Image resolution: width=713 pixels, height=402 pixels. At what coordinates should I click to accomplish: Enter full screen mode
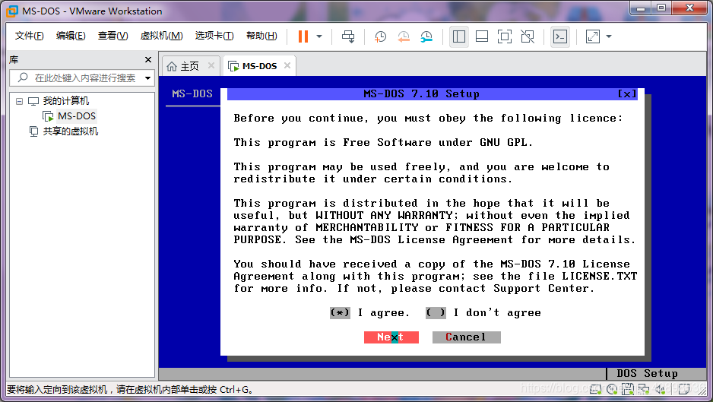(x=504, y=36)
